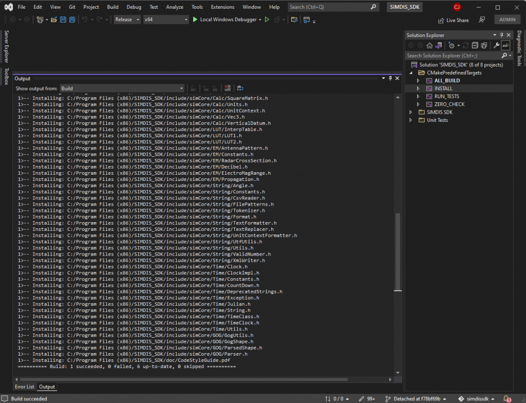Expand the Unit Tests folder
The width and height of the screenshot is (526, 403).
[x=410, y=120]
